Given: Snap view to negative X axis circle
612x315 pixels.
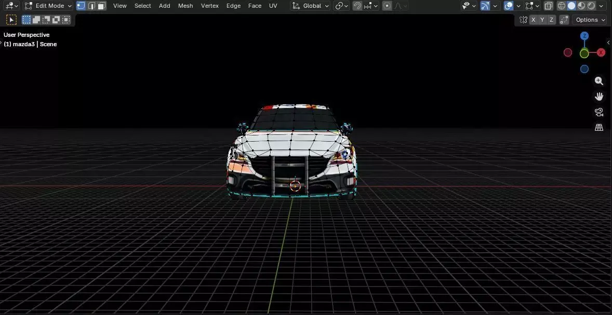Looking at the screenshot, I should pyautogui.click(x=568, y=52).
